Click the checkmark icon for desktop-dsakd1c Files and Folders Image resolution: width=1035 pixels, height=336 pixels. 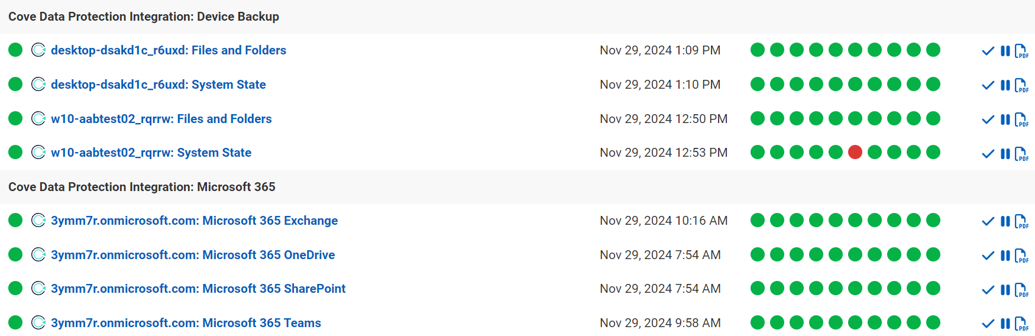tap(988, 51)
